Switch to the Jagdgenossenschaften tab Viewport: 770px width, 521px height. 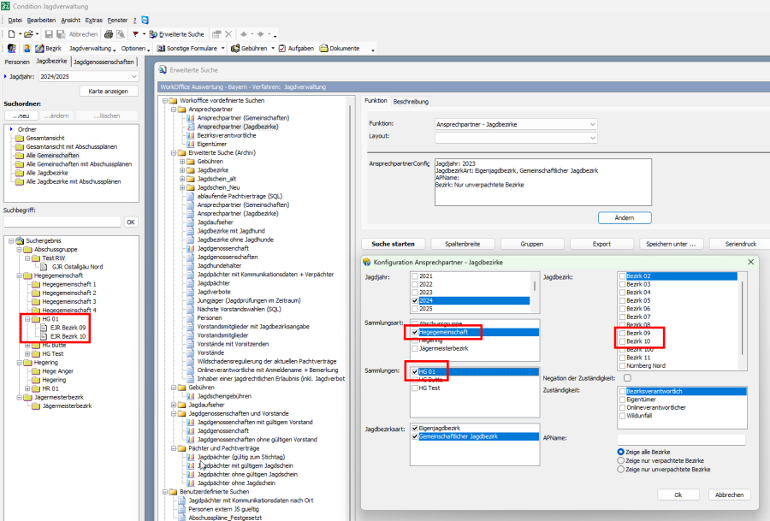click(x=104, y=62)
